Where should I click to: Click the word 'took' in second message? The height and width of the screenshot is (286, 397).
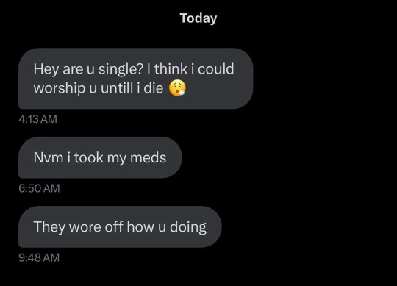[89, 157]
